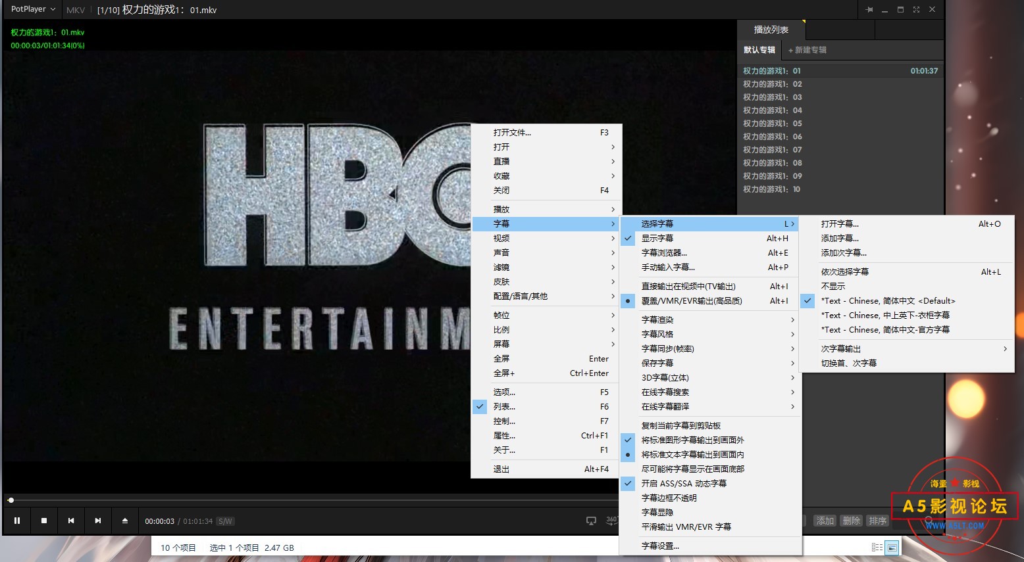
Task: Choose 切换首、次字幕
Action: pos(908,363)
